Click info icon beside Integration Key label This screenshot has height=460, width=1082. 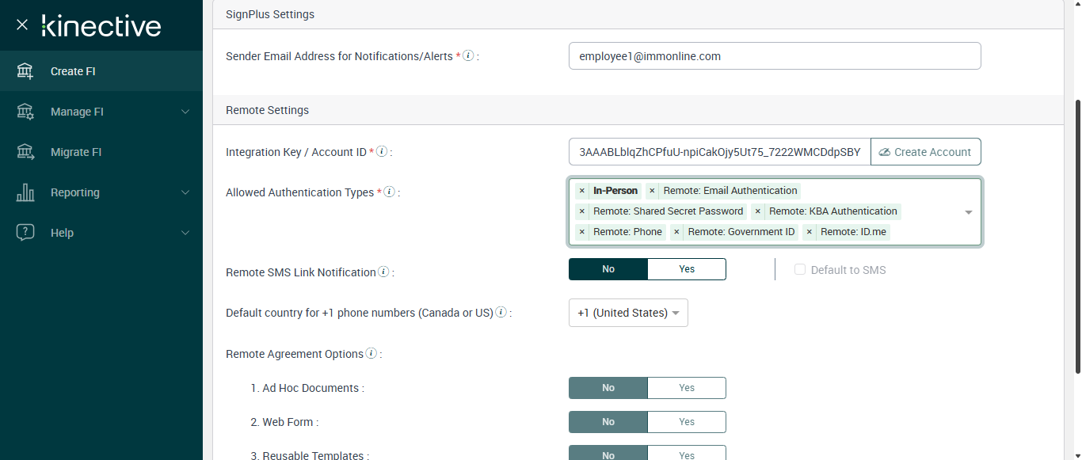pos(382,151)
